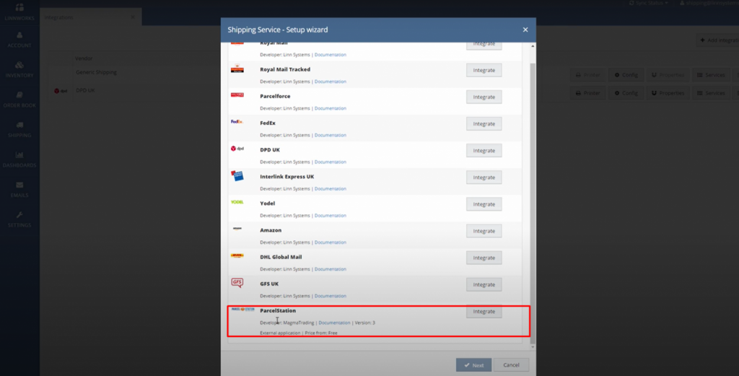Open Emails in sidebar

tap(19, 189)
